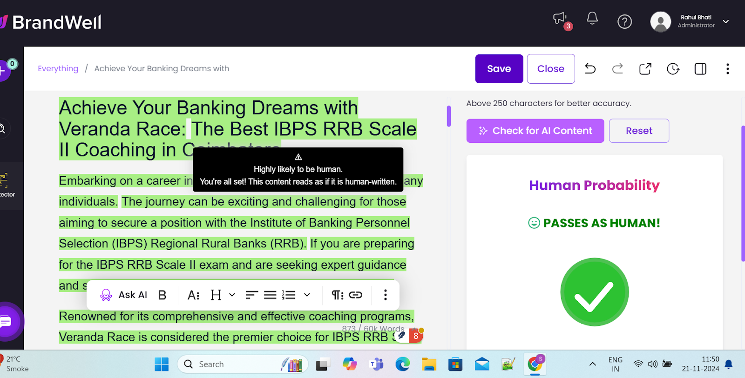
Task: Open the floating toolbar three-dot menu
Action: (x=385, y=295)
